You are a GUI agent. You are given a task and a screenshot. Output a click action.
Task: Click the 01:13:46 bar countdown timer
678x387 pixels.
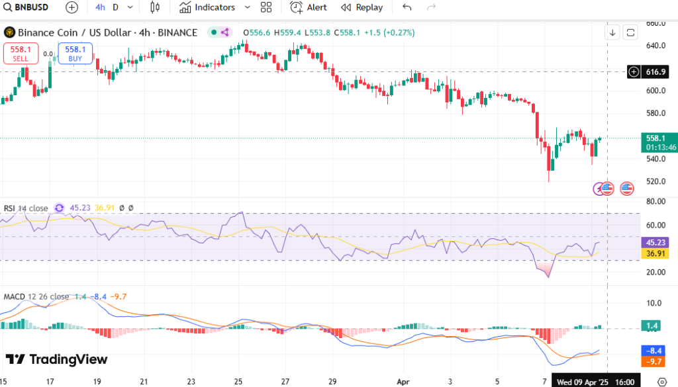661,148
